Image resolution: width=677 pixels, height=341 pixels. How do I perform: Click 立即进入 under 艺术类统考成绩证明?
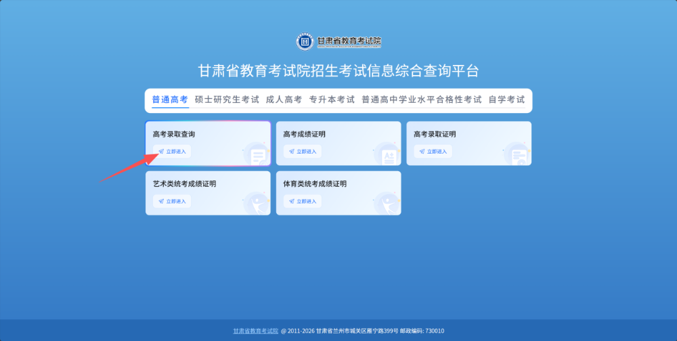click(172, 201)
